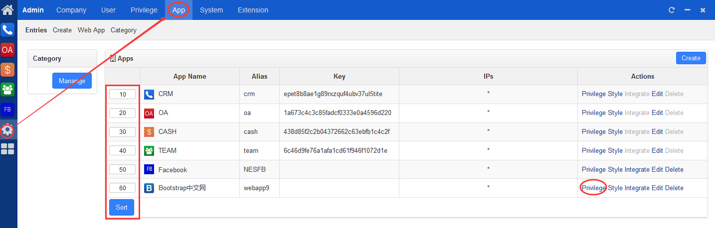
Task: Show all apps grid icon
Action: (7, 149)
